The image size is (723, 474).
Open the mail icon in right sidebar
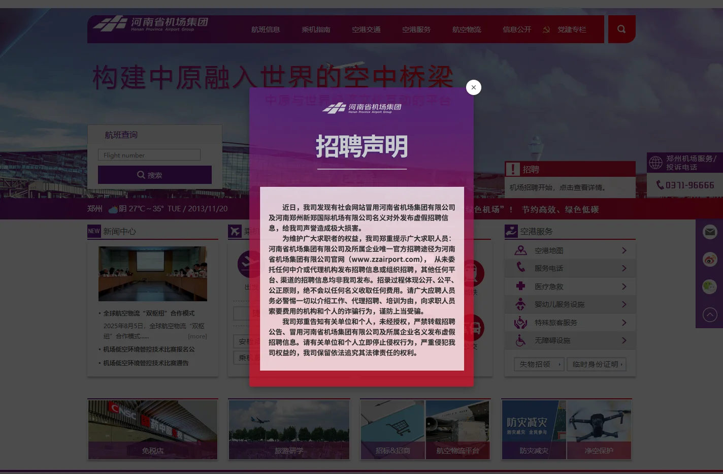pos(710,232)
